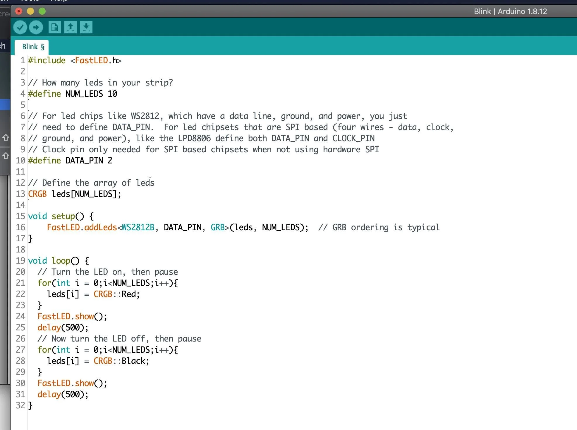Minimize the window with the yellow button
Image resolution: width=577 pixels, height=430 pixels.
click(30, 11)
